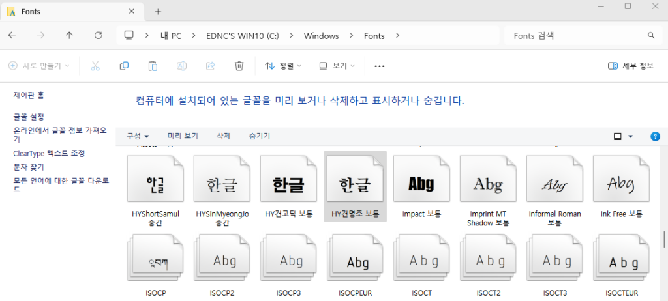Open the 구성 organize dropdown
The width and height of the screenshot is (668, 301).
pos(138,136)
